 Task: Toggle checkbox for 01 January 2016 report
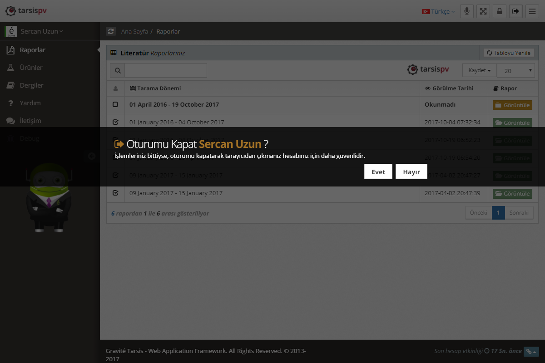[x=115, y=122]
